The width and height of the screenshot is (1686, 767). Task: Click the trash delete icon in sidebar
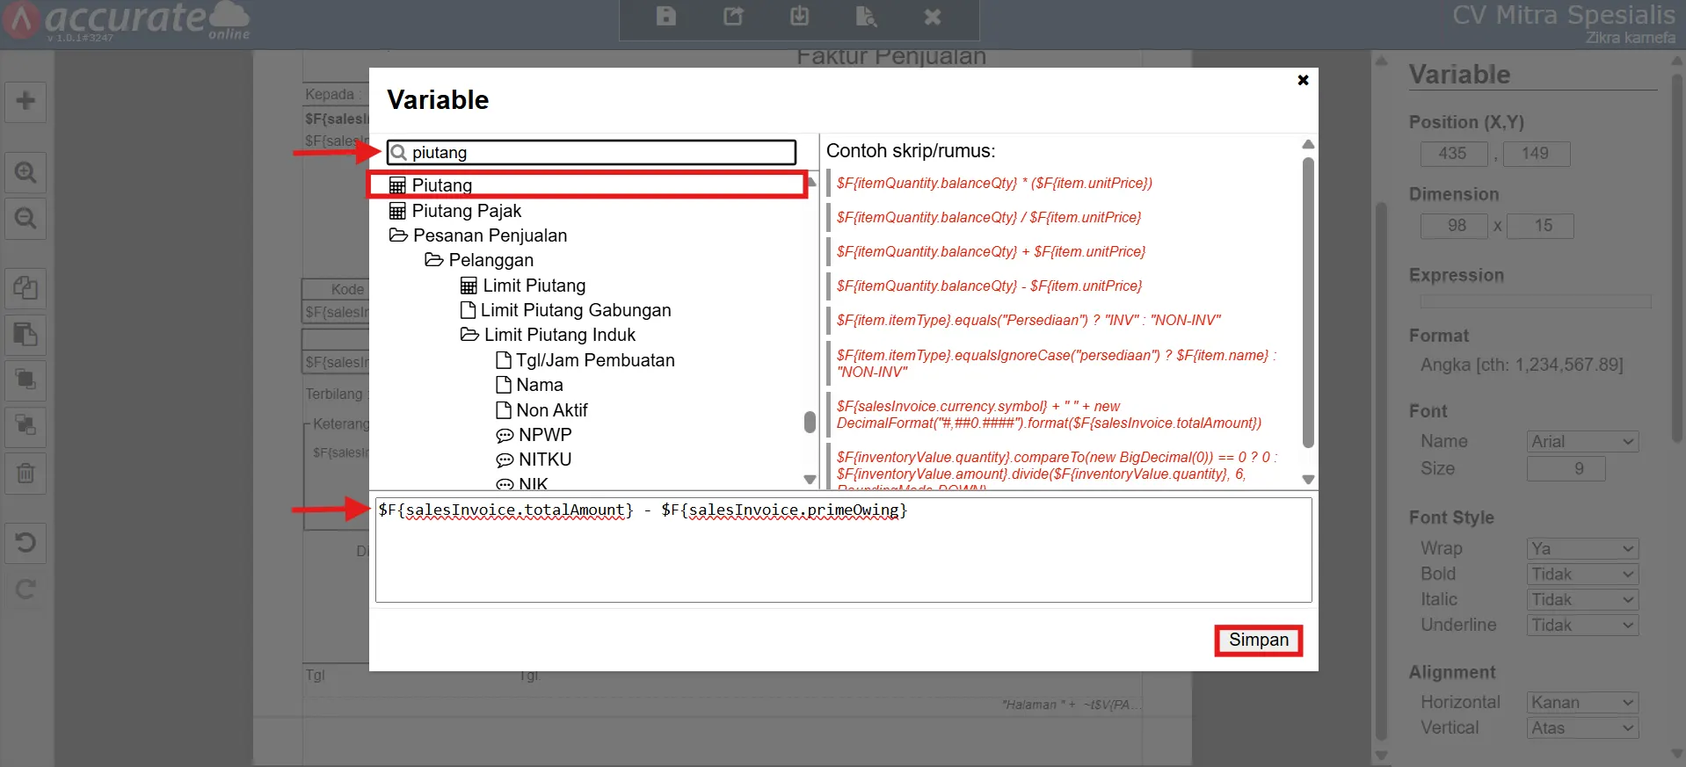click(x=25, y=474)
